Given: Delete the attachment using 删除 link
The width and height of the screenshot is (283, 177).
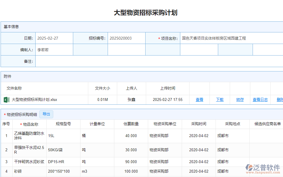Looking at the screenshot, I should [x=279, y=99].
